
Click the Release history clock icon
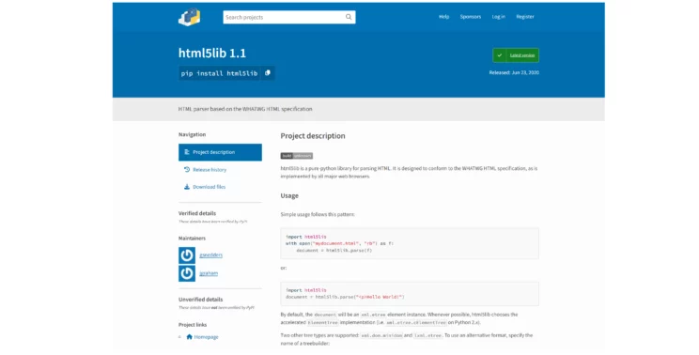[187, 169]
